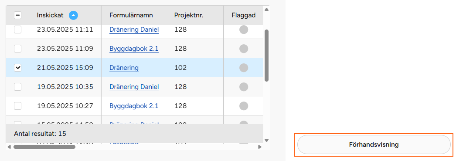Toggle the select-all checkbox in header
This screenshot has height=161, width=456.
[x=18, y=15]
